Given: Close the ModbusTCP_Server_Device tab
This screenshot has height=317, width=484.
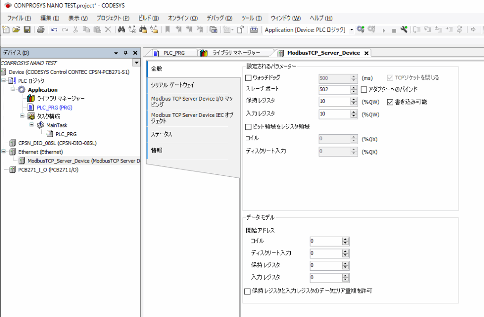Looking at the screenshot, I should click(366, 53).
